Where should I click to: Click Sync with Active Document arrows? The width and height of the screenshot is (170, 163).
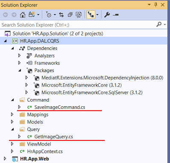(61, 15)
